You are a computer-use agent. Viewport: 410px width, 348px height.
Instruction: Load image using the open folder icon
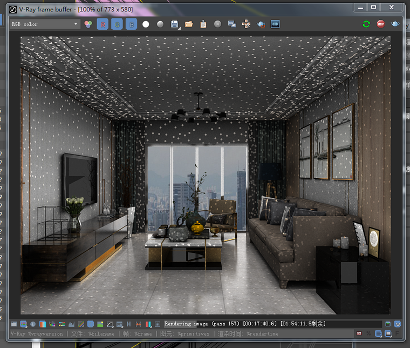pyautogui.click(x=189, y=24)
